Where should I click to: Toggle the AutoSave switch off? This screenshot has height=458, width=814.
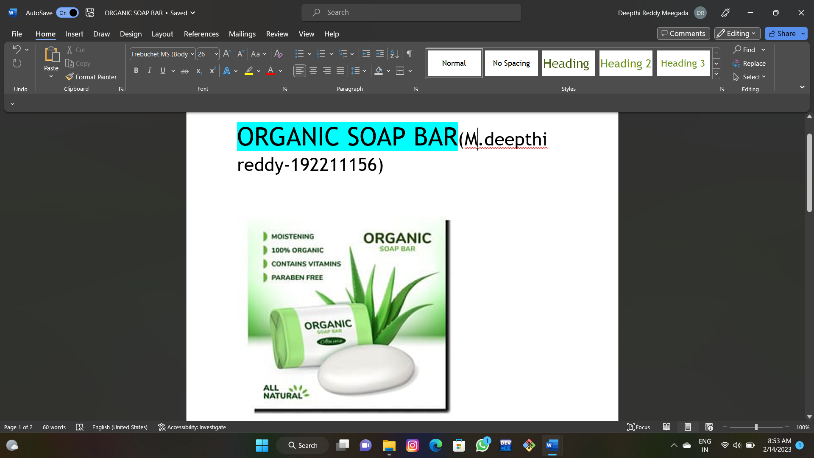coord(68,13)
